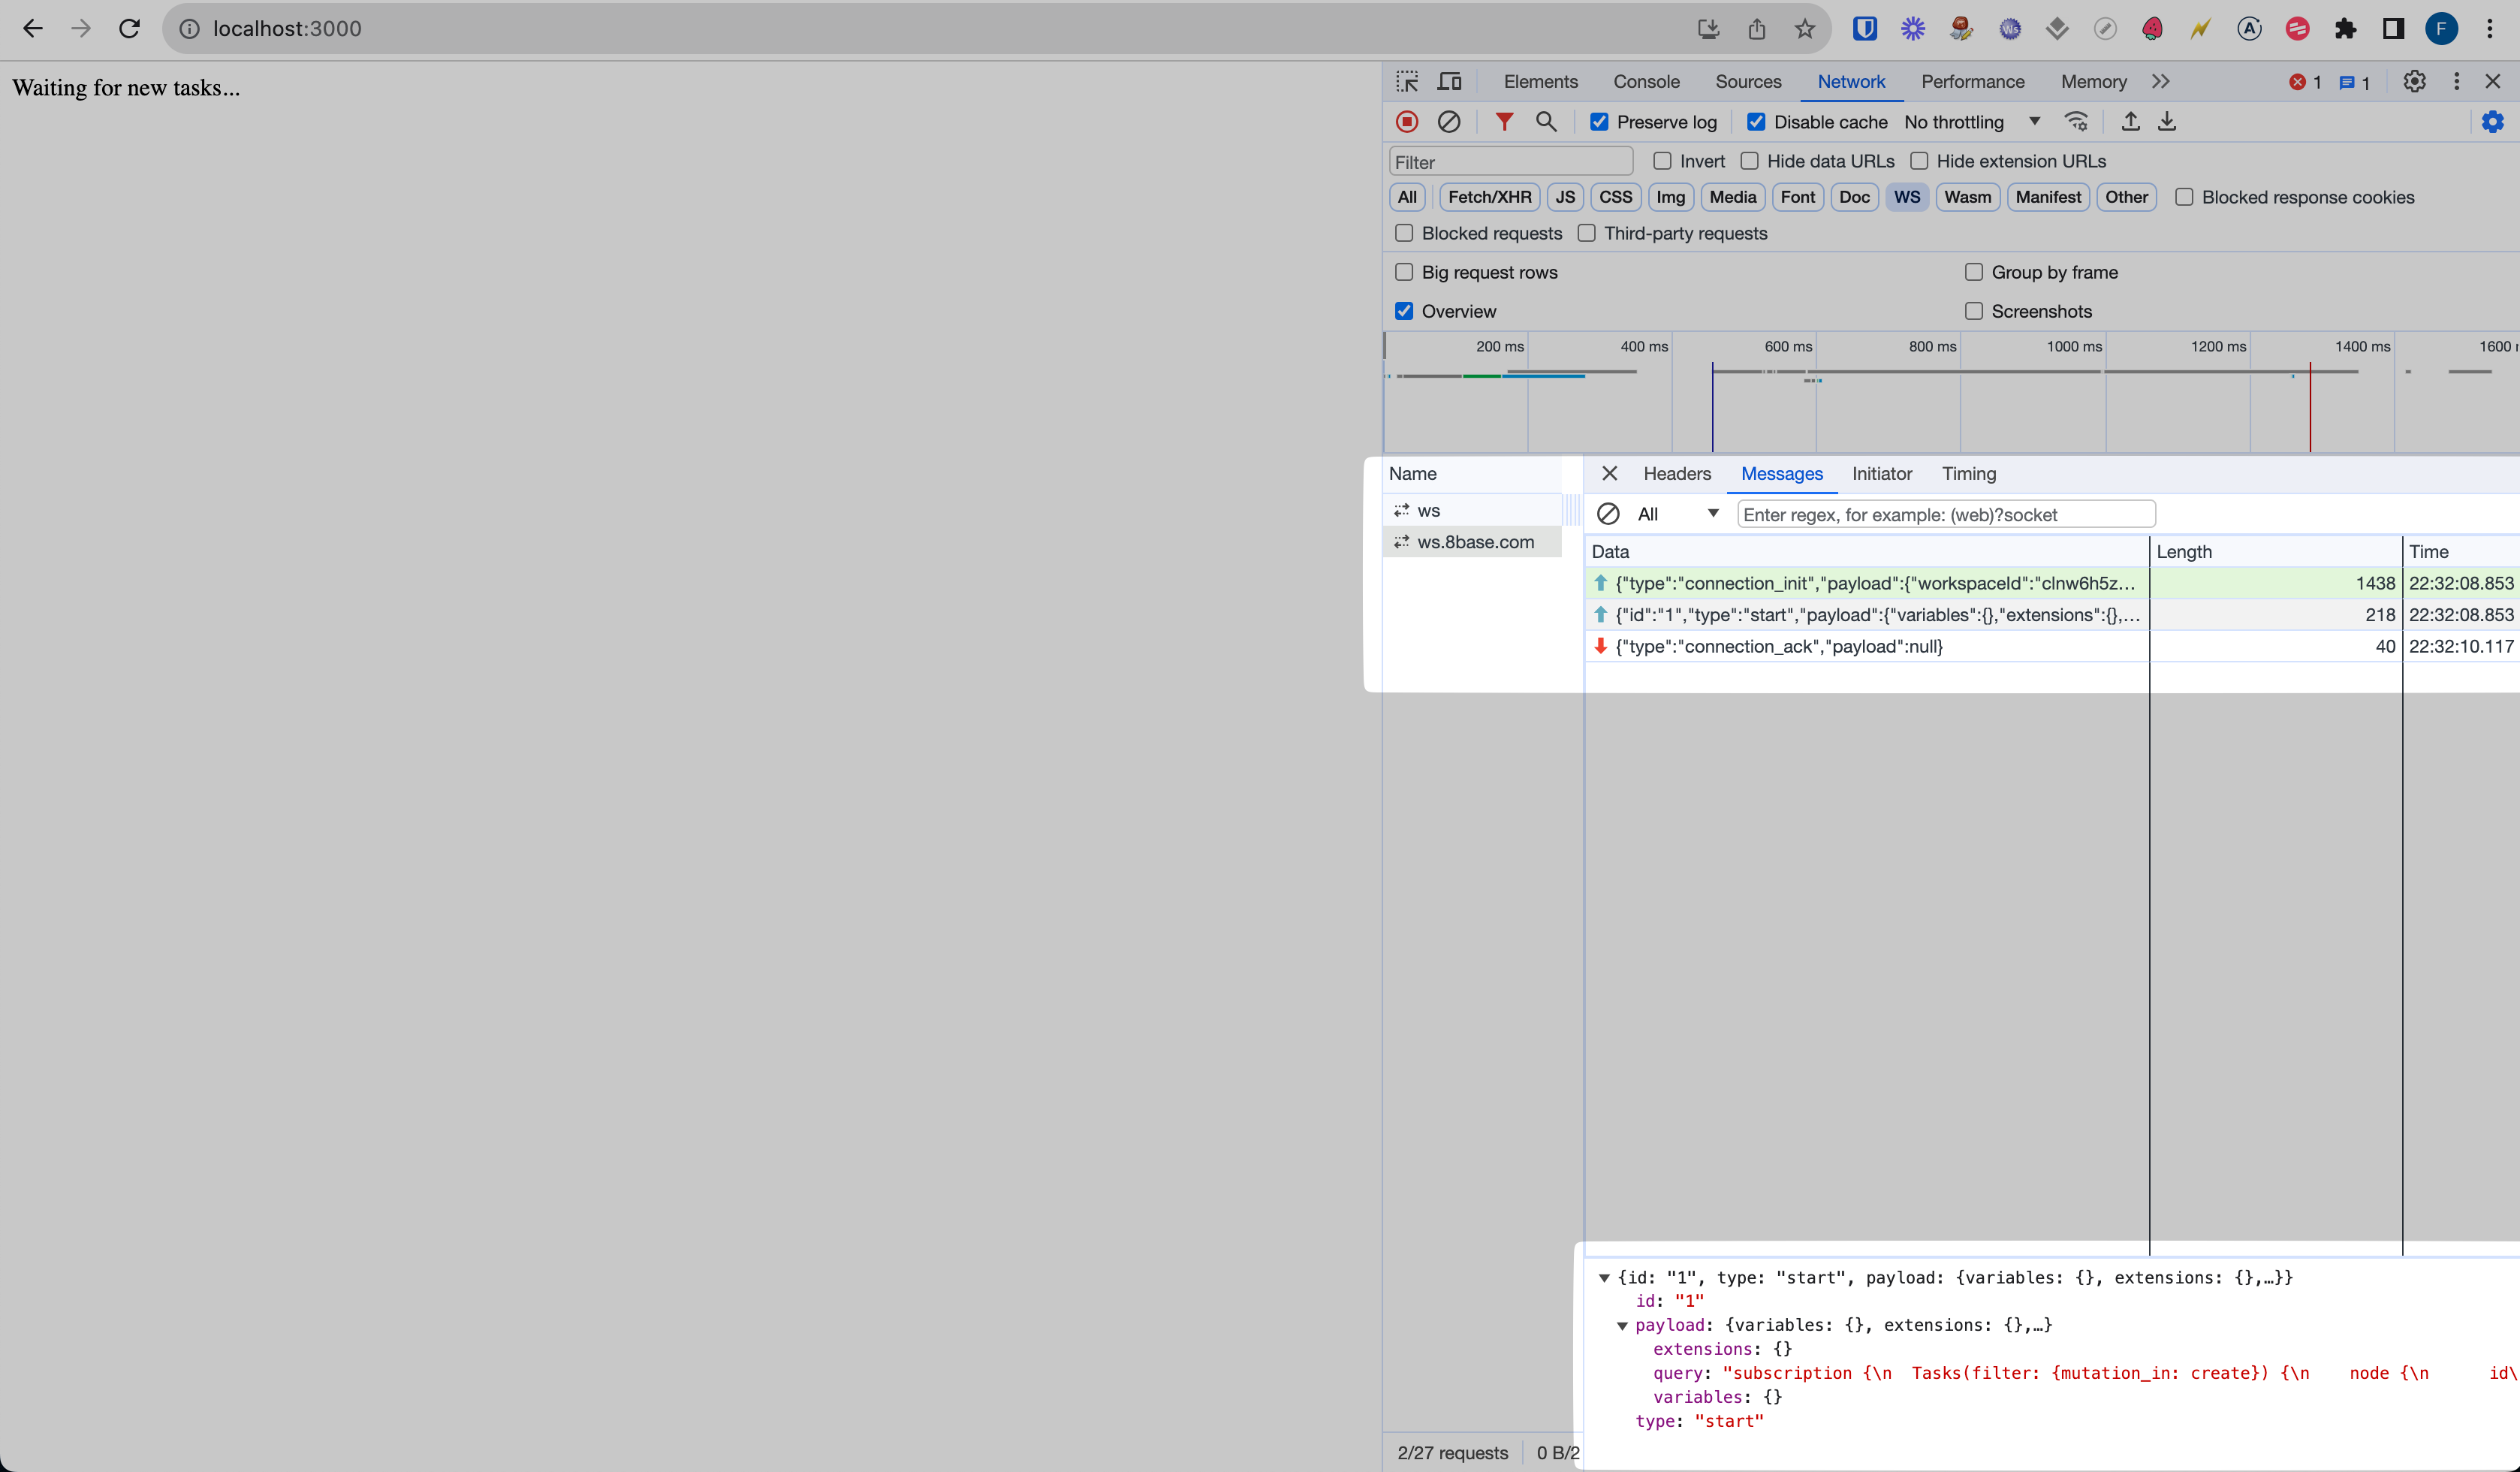
Task: Uncheck the Preserve log checkbox
Action: 1599,122
